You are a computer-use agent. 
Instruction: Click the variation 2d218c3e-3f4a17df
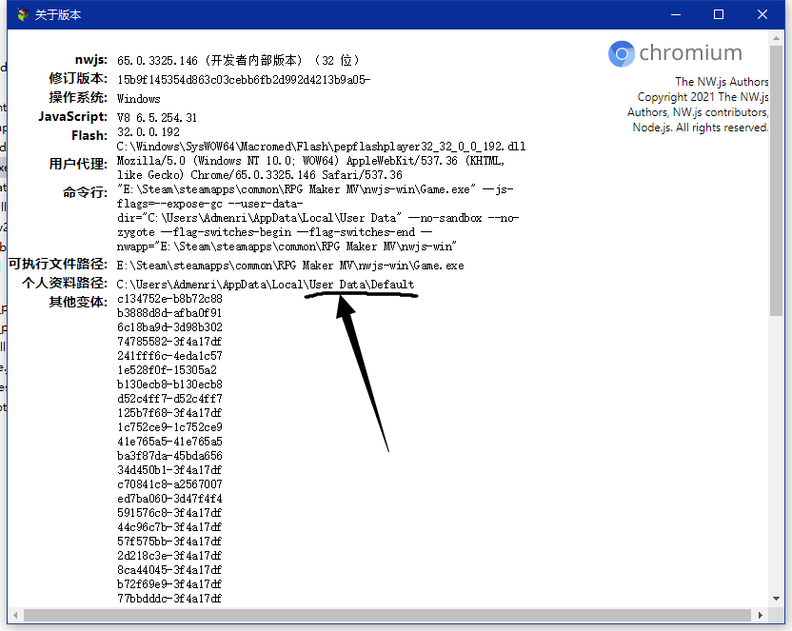(169, 555)
